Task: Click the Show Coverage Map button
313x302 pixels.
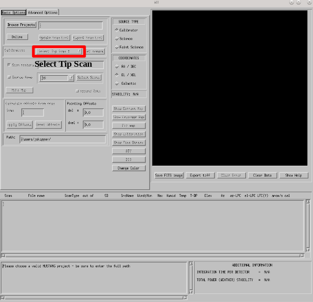Action: pos(129,117)
